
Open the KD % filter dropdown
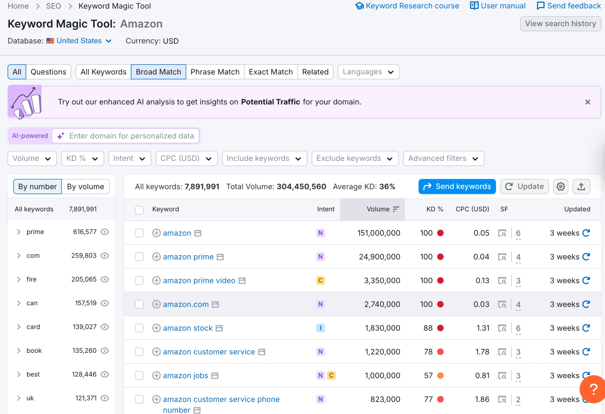click(x=83, y=158)
